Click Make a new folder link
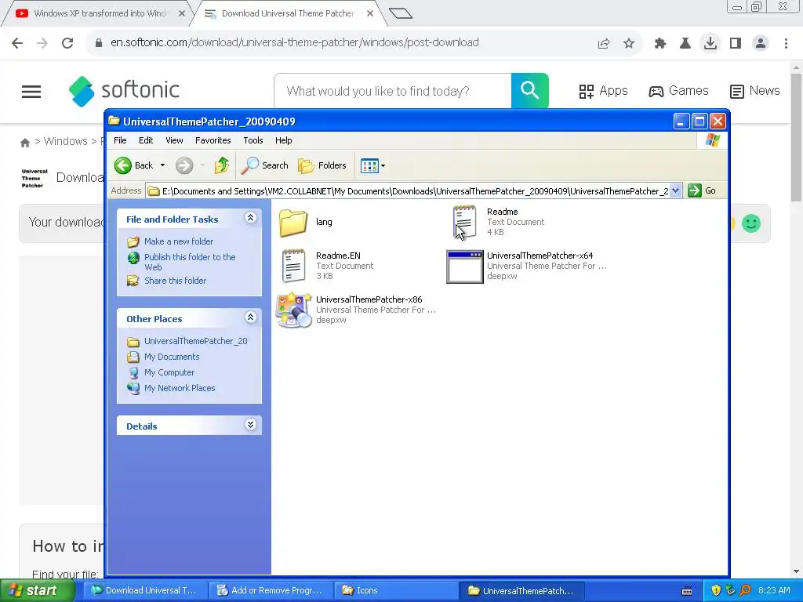803x602 pixels. [179, 241]
